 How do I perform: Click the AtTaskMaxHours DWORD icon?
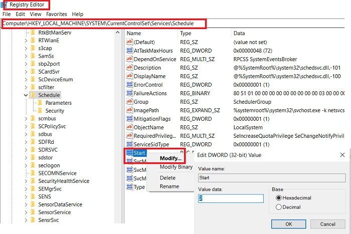pos(129,50)
